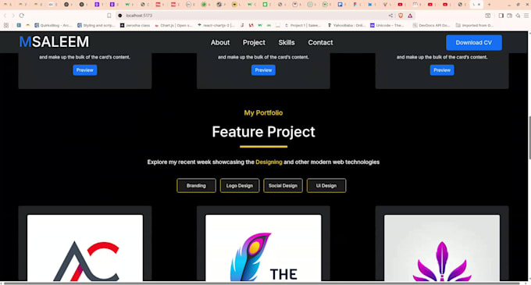Jump to the Skills section
Image resolution: width=531 pixels, height=285 pixels.
[x=287, y=43]
